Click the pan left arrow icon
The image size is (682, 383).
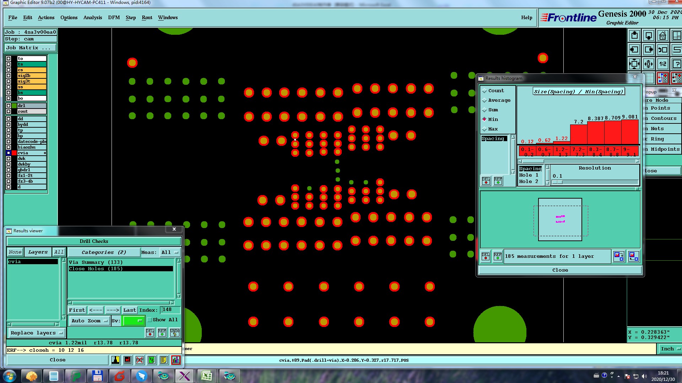tap(634, 50)
